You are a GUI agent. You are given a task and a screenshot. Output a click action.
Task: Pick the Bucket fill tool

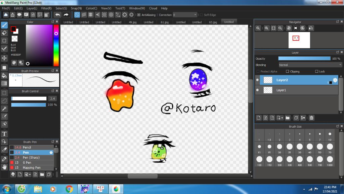click(x=4, y=75)
